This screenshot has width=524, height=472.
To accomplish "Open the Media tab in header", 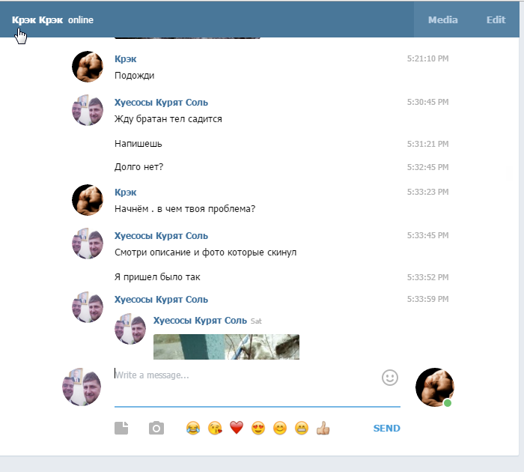I will point(443,19).
